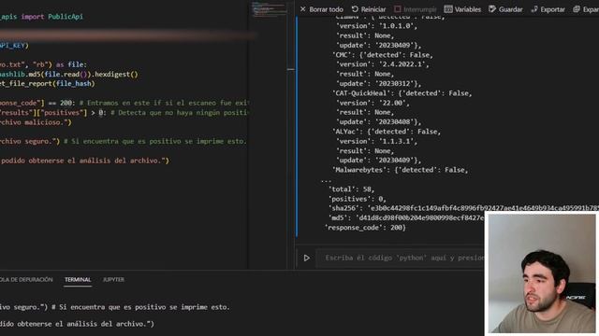Click the Exportar arrow icon
This screenshot has height=336, width=599.
pyautogui.click(x=534, y=9)
